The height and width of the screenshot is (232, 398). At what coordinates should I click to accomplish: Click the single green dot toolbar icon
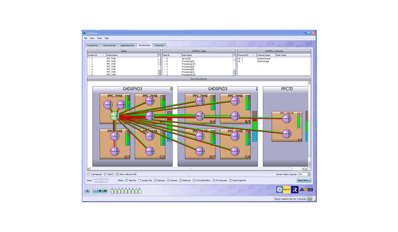tap(100, 191)
